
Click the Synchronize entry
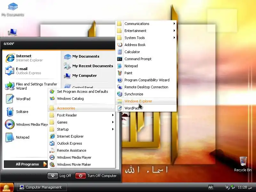146,94
